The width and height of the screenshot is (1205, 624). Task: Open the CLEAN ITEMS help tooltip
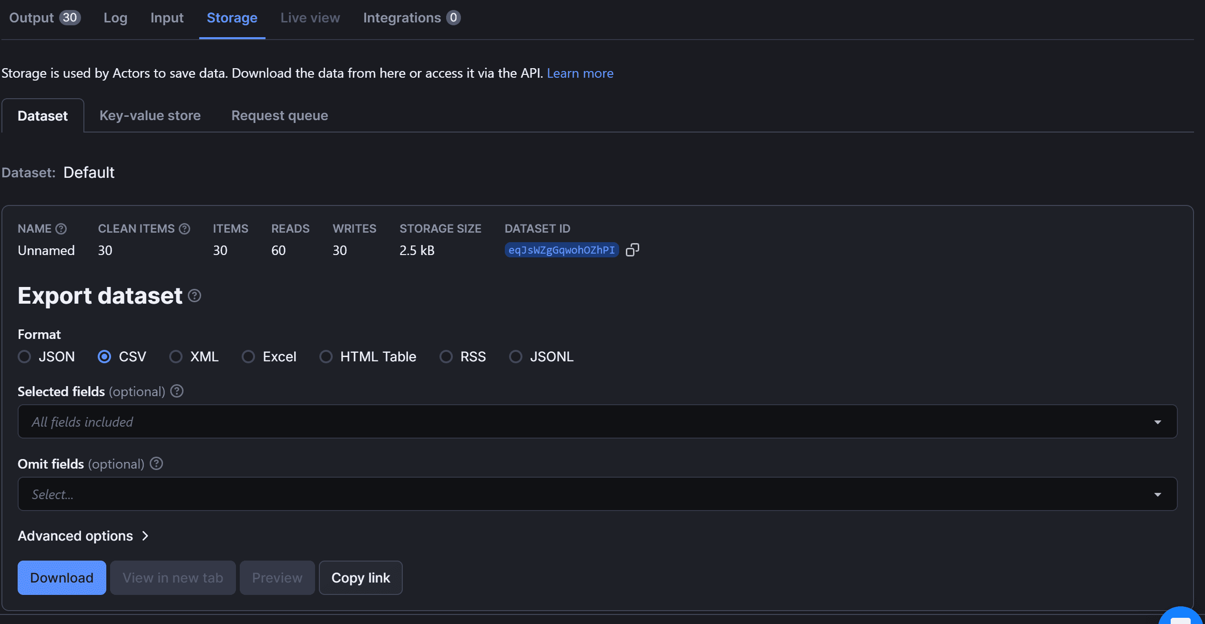(x=185, y=228)
